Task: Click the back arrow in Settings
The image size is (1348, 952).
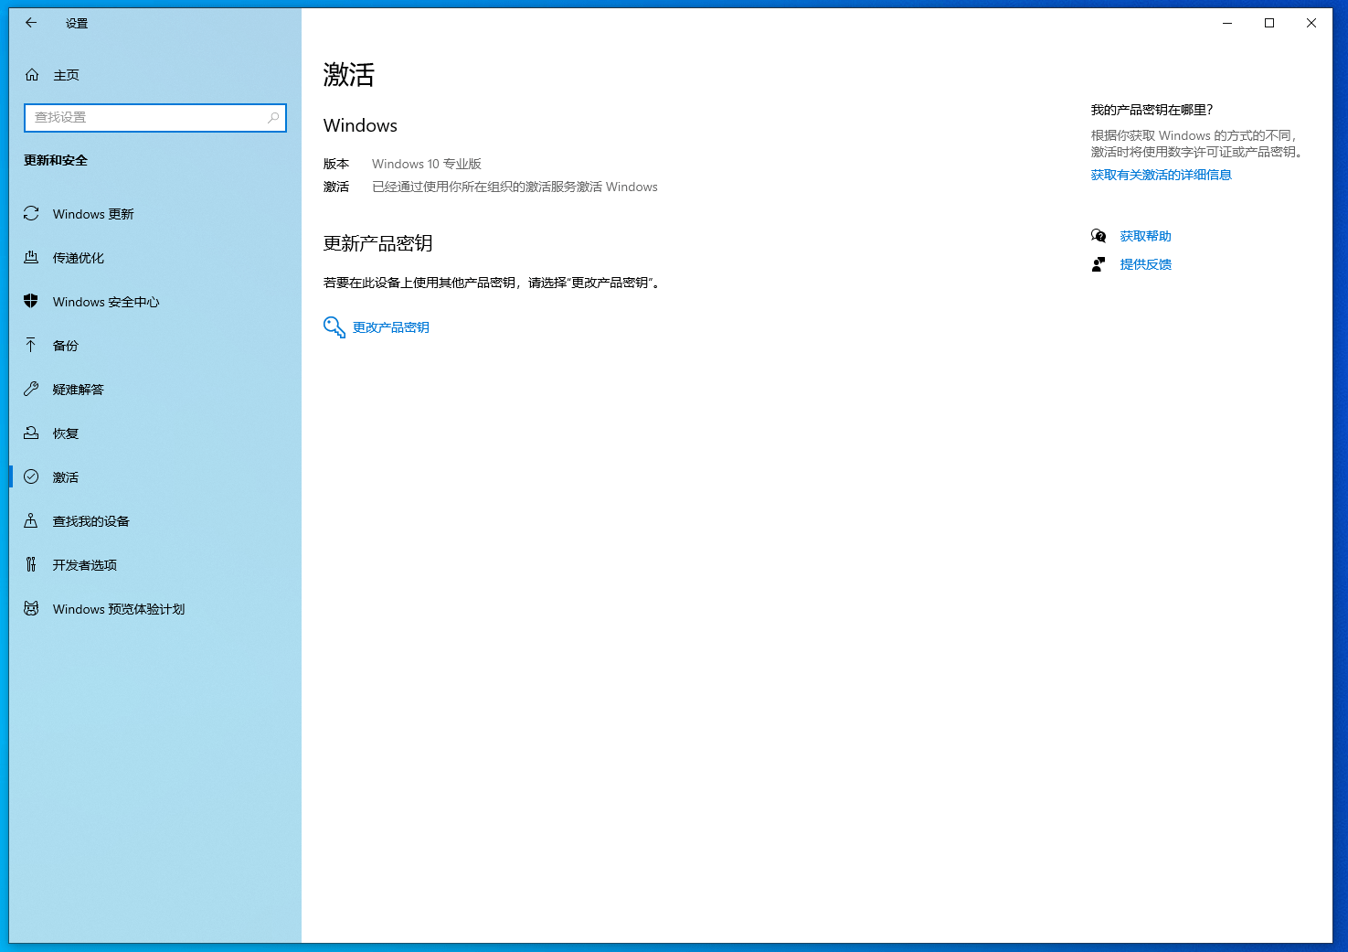Action: pos(31,23)
